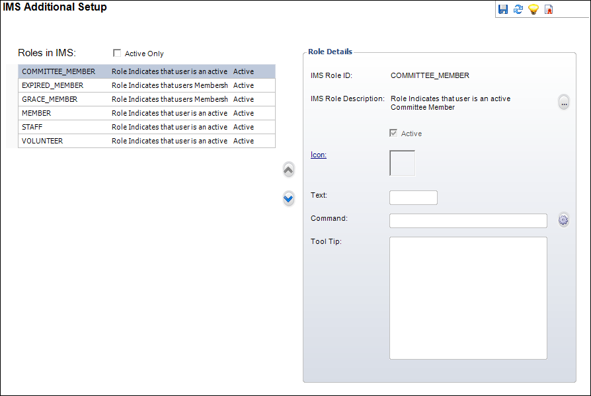Click the lookup icon next to Command field
The height and width of the screenshot is (396, 591).
click(563, 219)
